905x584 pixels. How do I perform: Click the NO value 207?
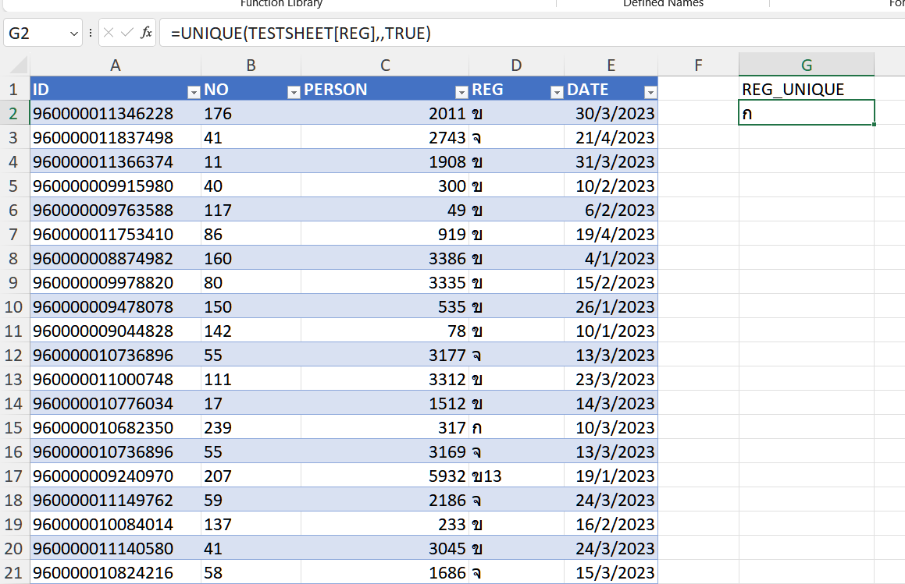tap(251, 476)
